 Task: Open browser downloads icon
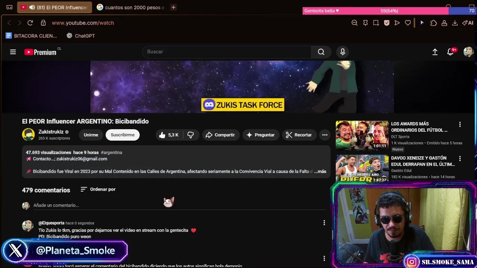tap(455, 23)
